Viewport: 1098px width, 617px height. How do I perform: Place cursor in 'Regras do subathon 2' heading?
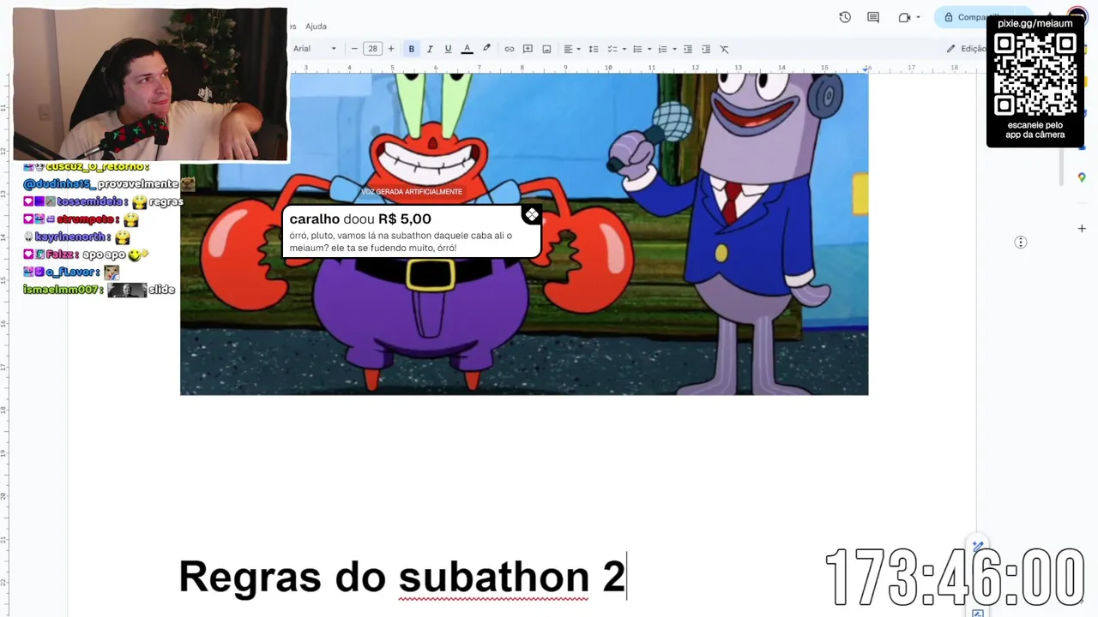pyautogui.click(x=402, y=576)
